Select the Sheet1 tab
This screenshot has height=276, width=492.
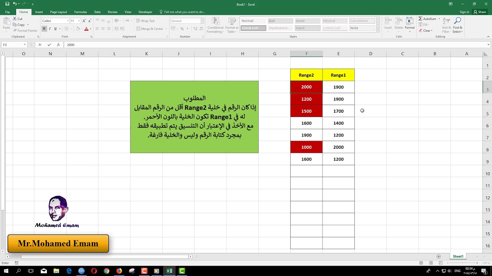point(458,256)
